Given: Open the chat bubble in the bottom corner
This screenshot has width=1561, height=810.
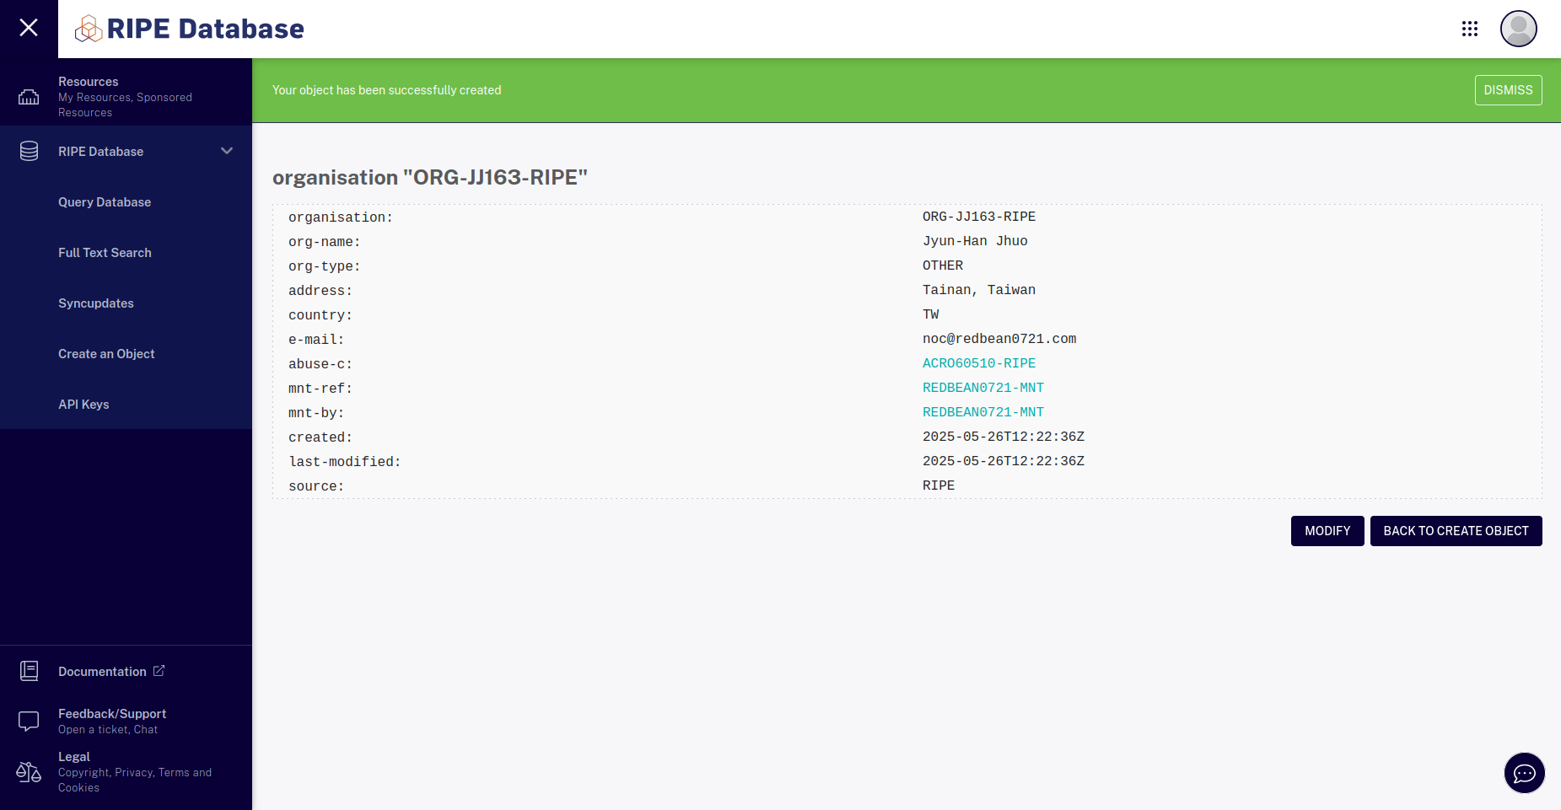Looking at the screenshot, I should point(1524,773).
